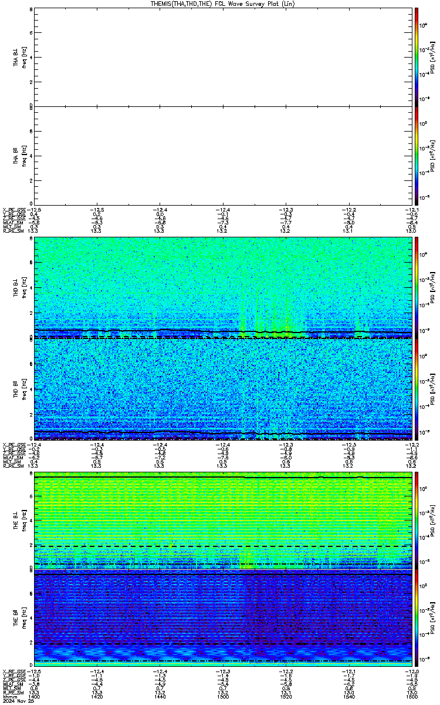Click the PSD label beside the THD B-parallel color bar
This screenshot has height=705, width=440.
(x=432, y=388)
